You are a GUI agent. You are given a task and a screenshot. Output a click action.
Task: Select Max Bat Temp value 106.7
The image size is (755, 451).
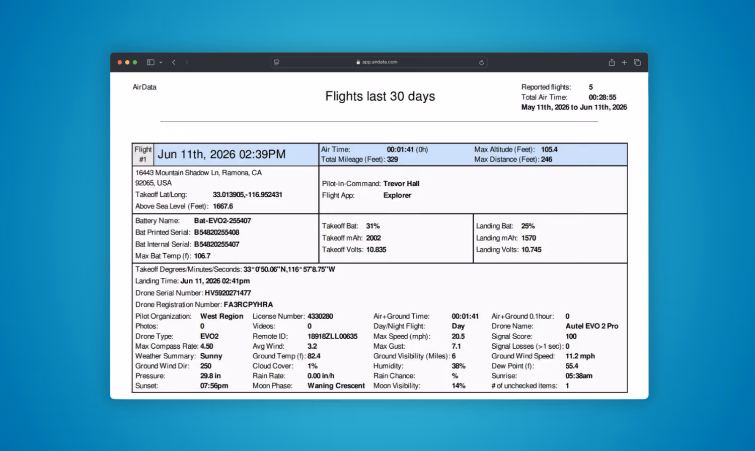tap(202, 256)
